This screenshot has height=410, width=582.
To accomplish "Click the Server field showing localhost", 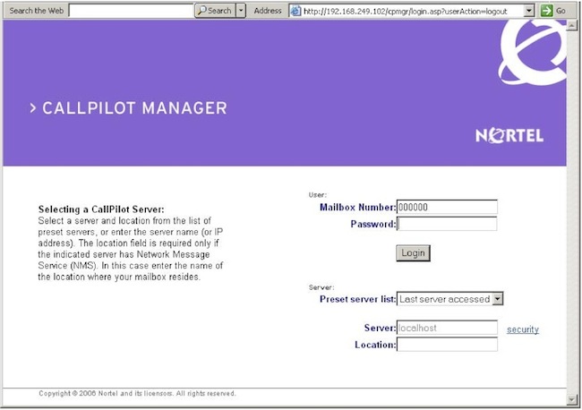I will 447,328.
